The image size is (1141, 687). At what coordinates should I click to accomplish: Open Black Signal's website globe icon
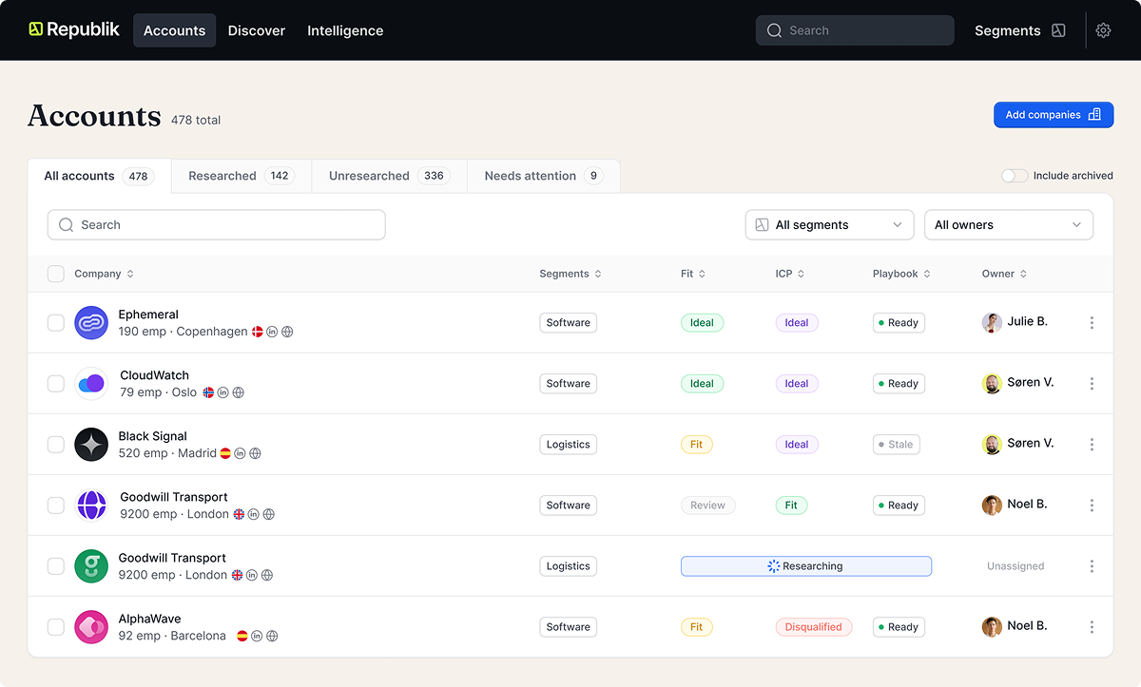[x=255, y=453]
